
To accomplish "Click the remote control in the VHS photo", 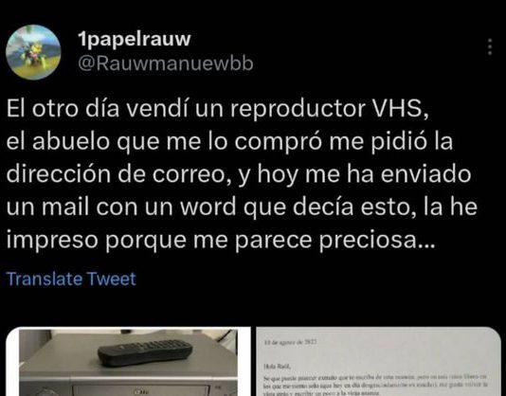I will click(x=145, y=351).
